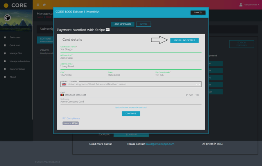This screenshot has height=166, width=262.
Task: Click the State field
Action: click(x=131, y=75)
